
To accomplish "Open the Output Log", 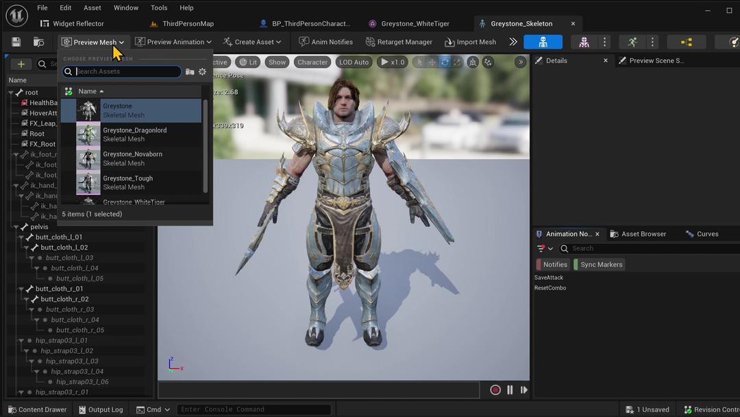I will pyautogui.click(x=101, y=409).
